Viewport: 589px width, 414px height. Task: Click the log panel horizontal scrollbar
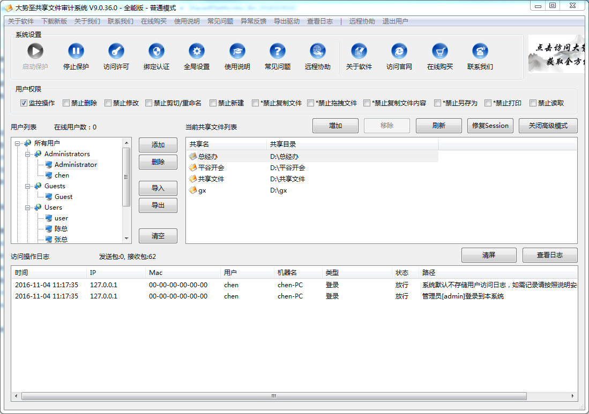tap(273, 396)
